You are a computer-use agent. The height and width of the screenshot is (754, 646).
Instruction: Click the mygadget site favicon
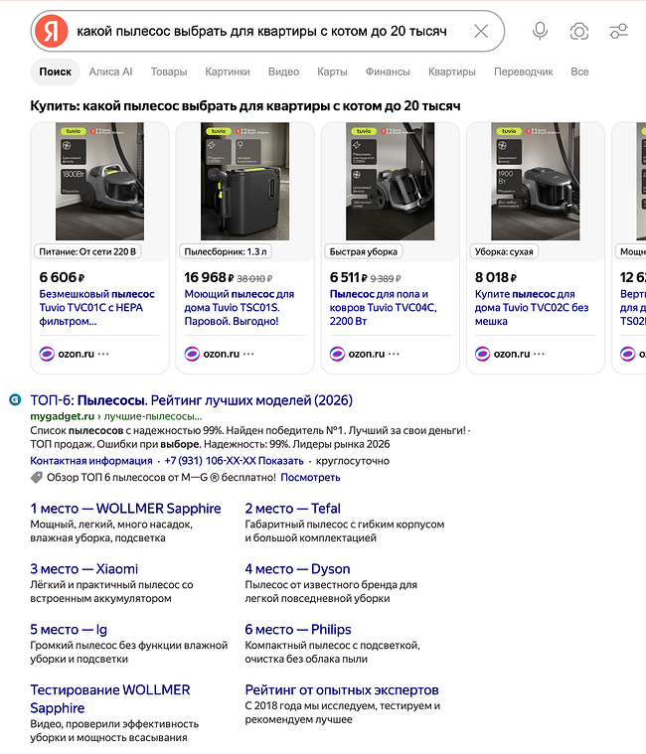(x=15, y=399)
